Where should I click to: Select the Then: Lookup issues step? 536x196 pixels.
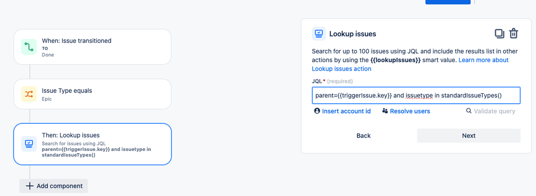click(x=92, y=144)
